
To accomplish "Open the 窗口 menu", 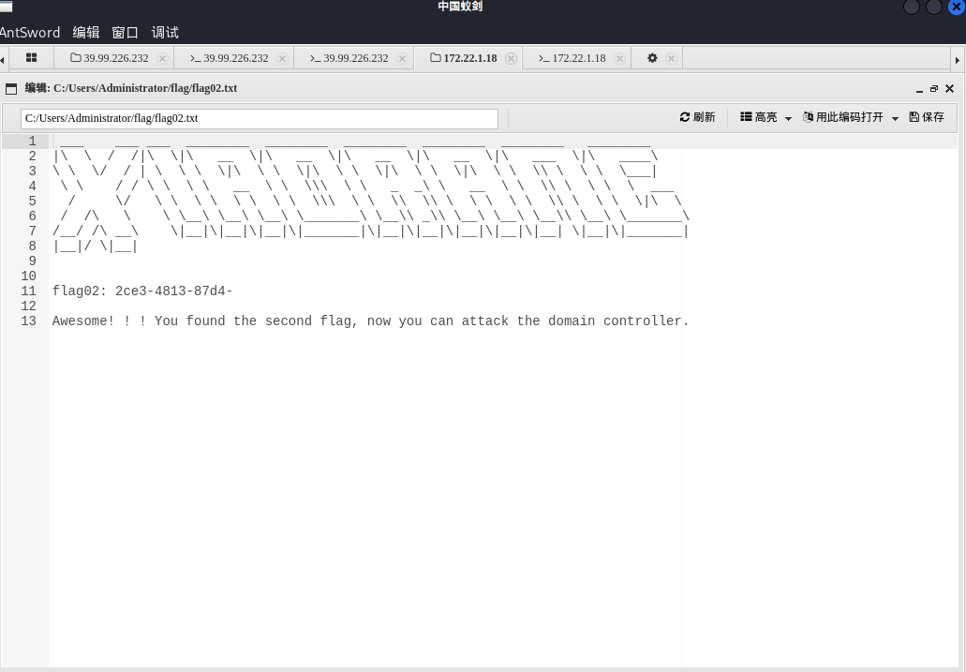I will tap(125, 32).
